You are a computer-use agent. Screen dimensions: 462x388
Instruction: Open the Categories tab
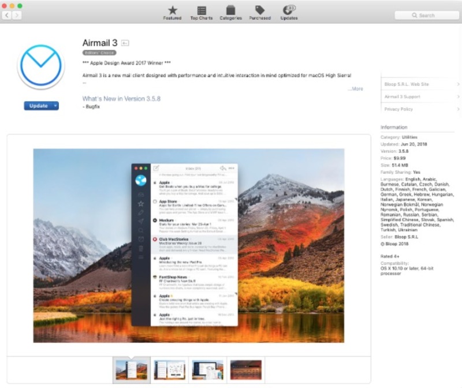pyautogui.click(x=230, y=13)
